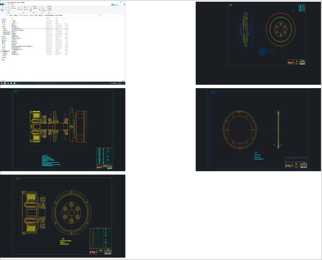Click the Paste icon in the ribbon
This screenshot has width=322, height=260.
pos(8,8)
